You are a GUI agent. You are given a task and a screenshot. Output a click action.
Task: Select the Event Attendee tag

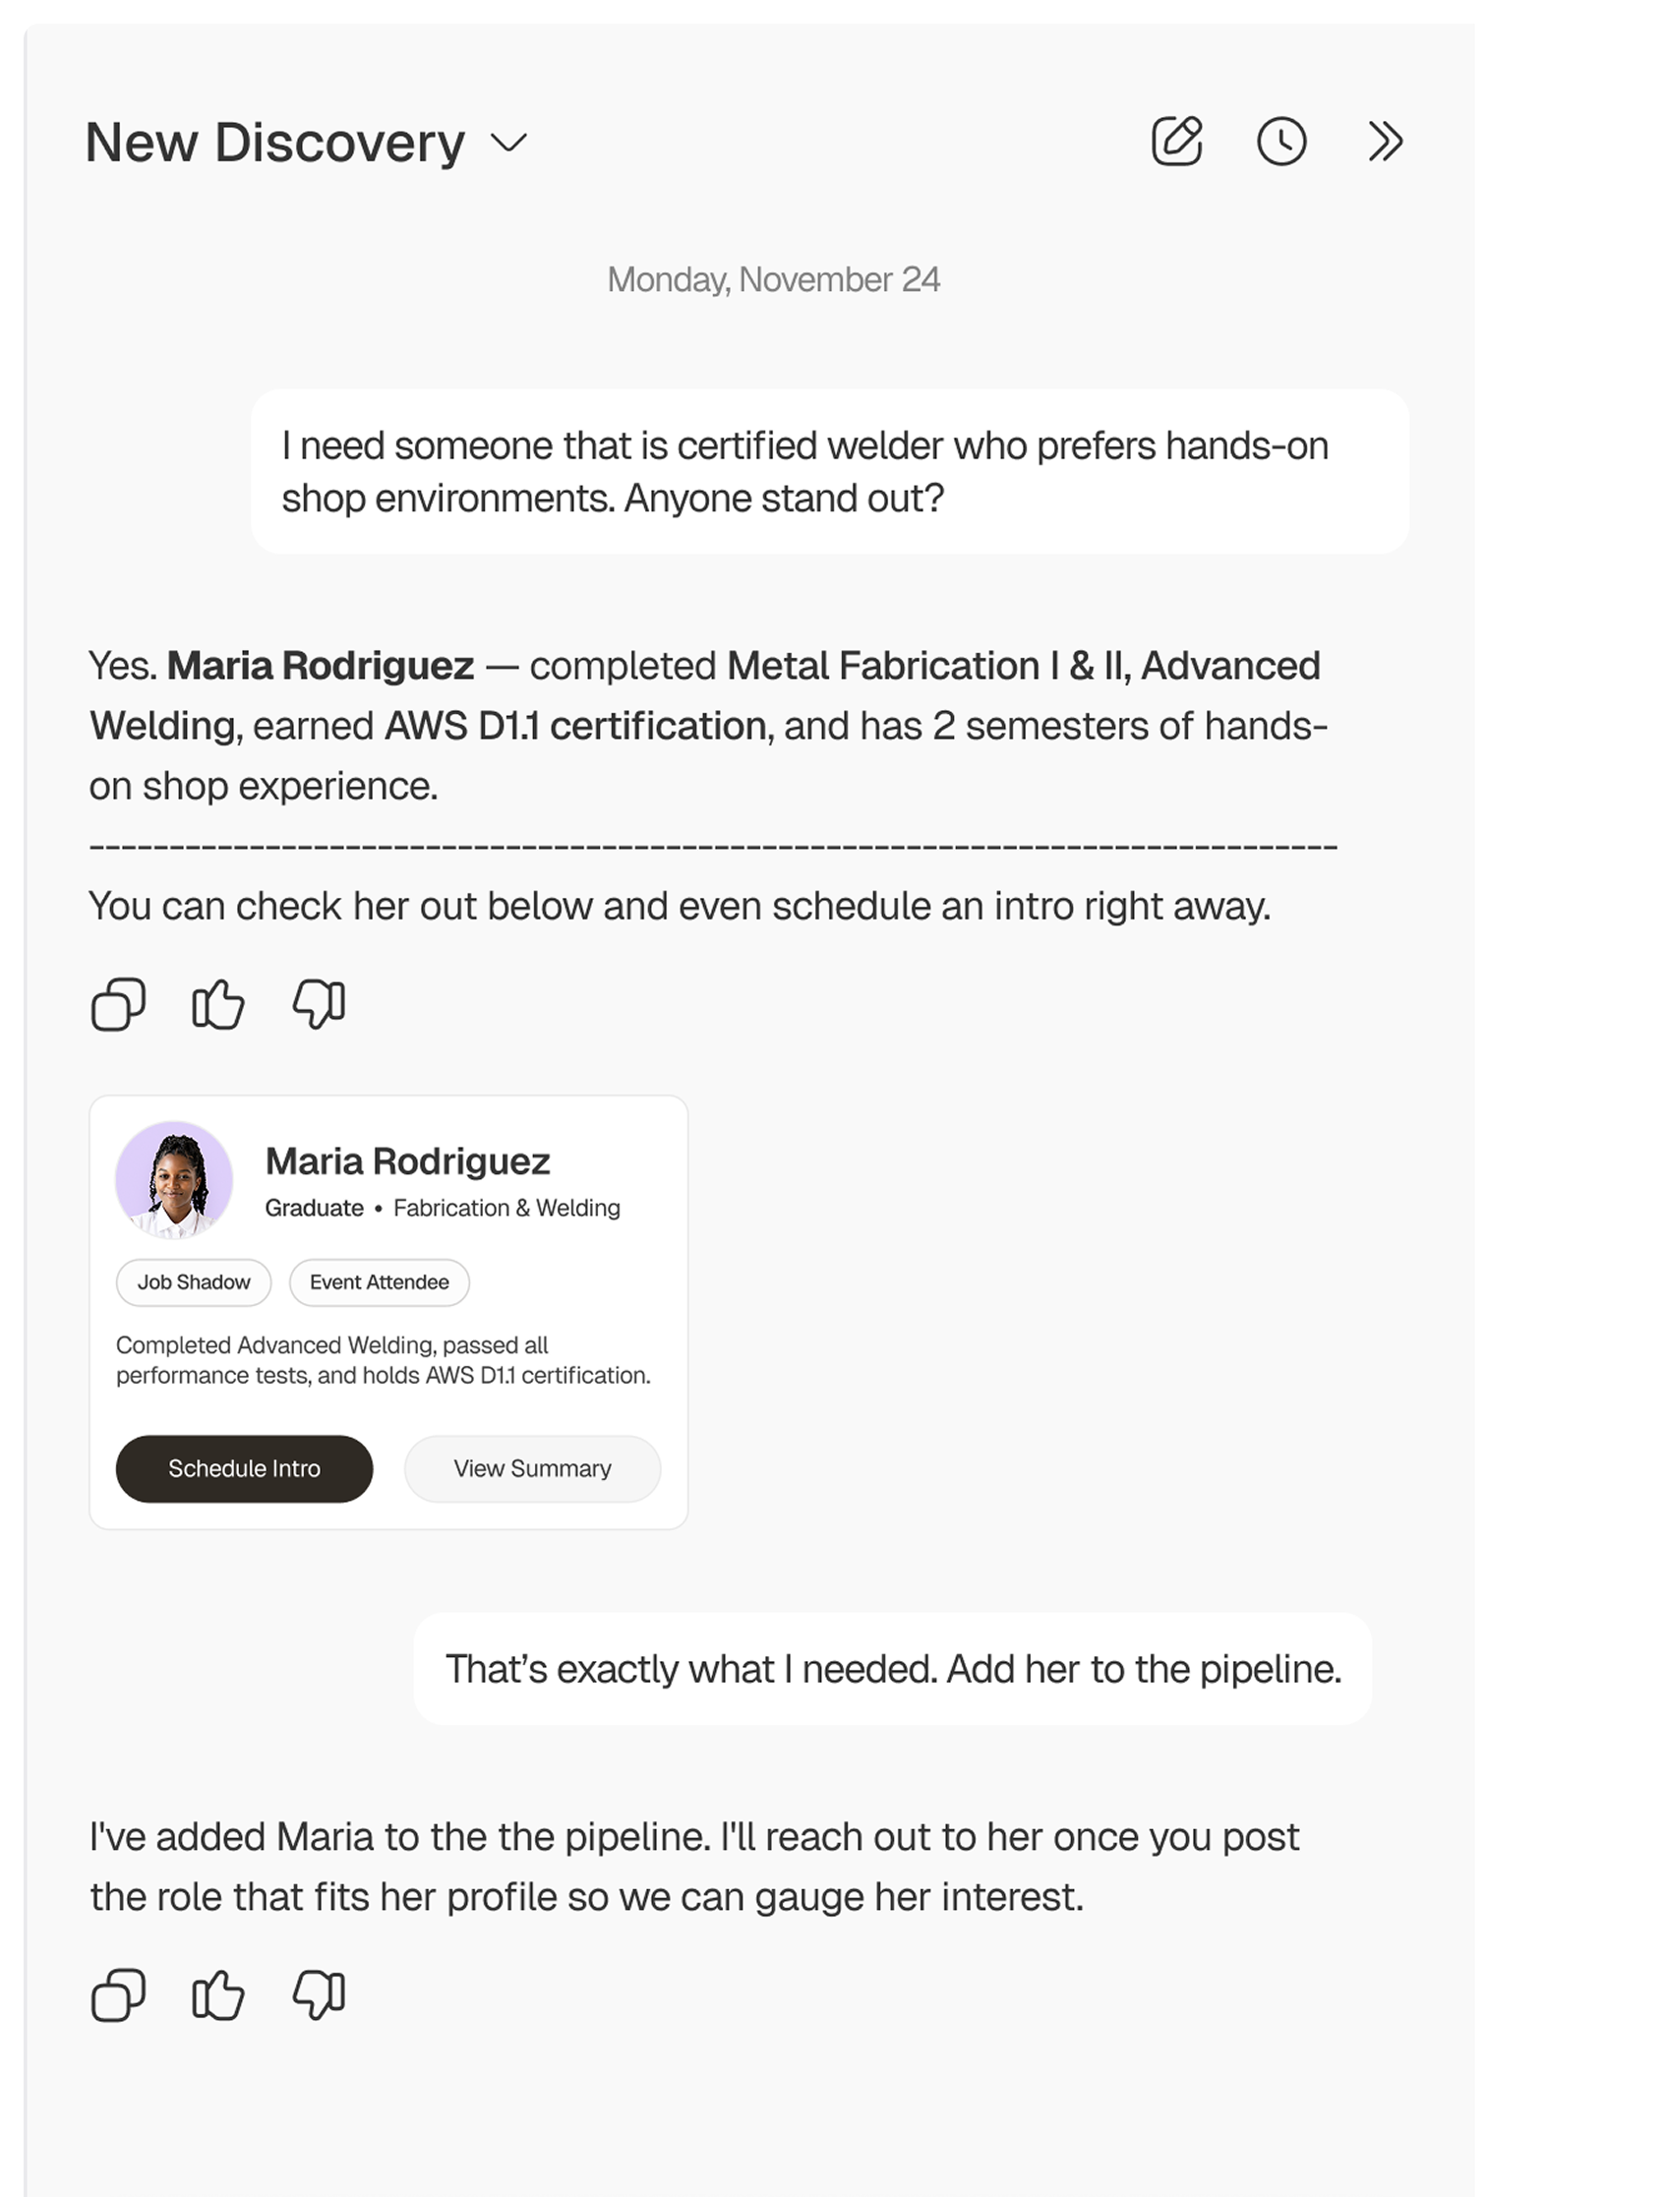(x=380, y=1282)
